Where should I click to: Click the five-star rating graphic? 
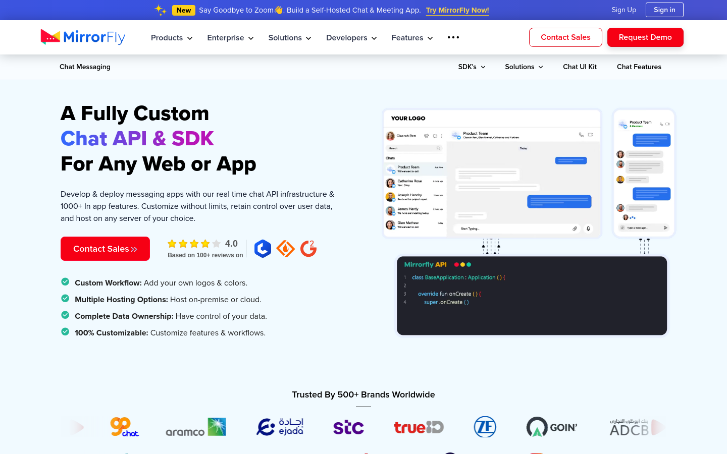[x=194, y=244]
